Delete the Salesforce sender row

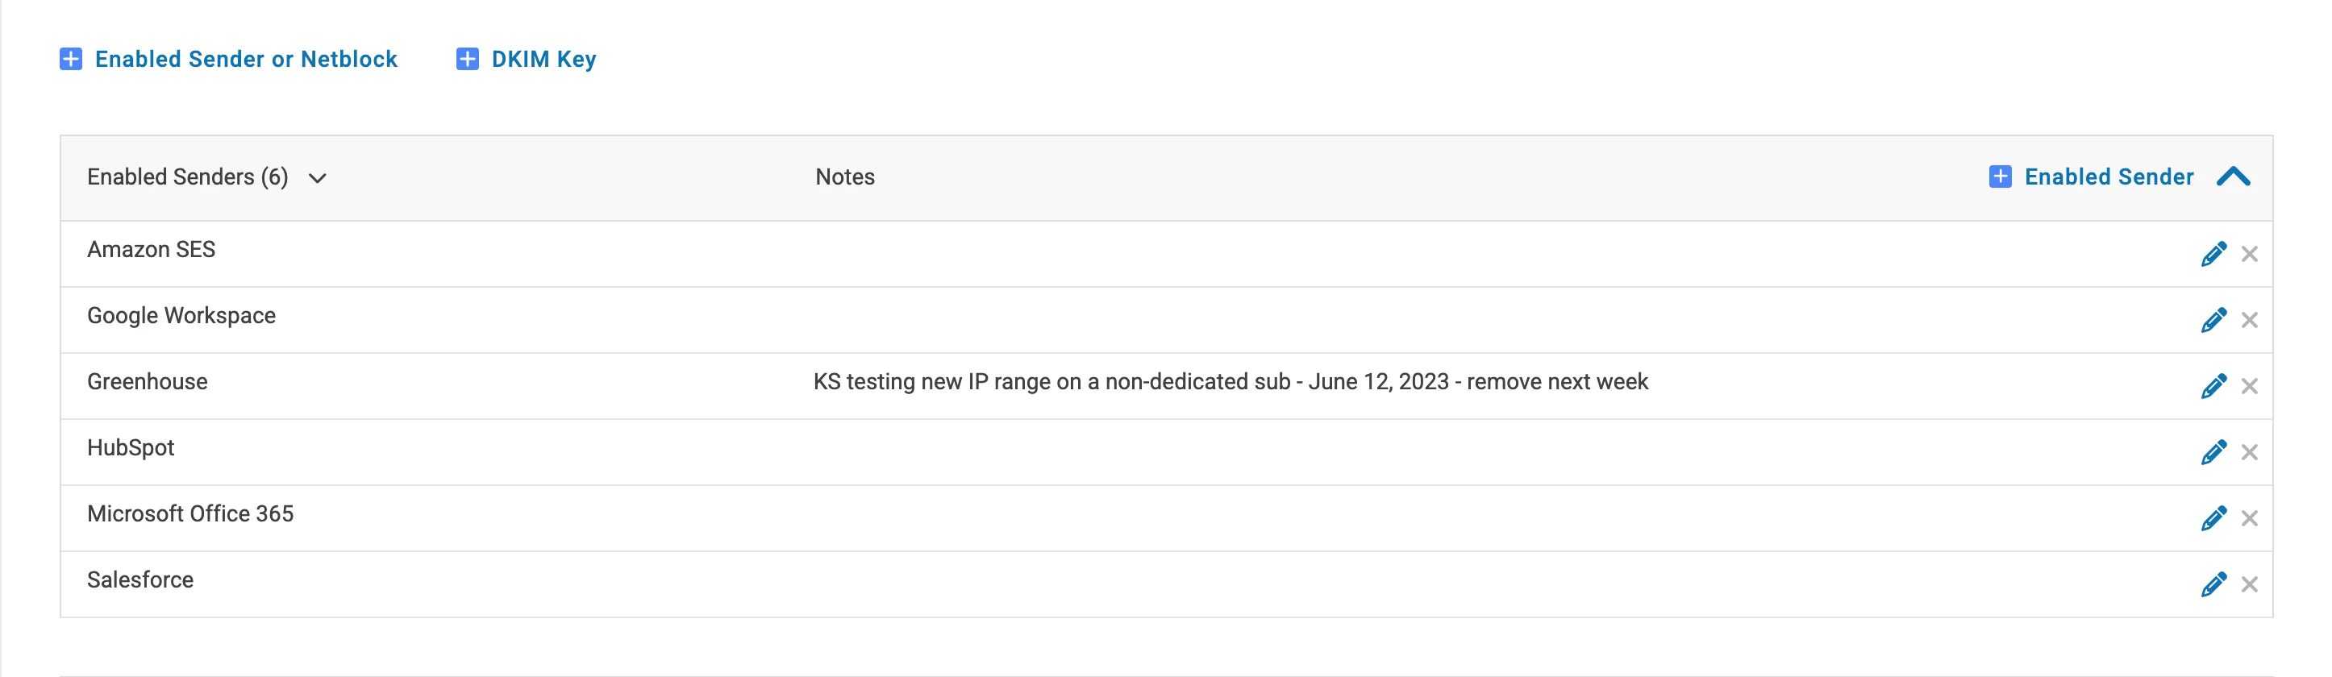2251,584
